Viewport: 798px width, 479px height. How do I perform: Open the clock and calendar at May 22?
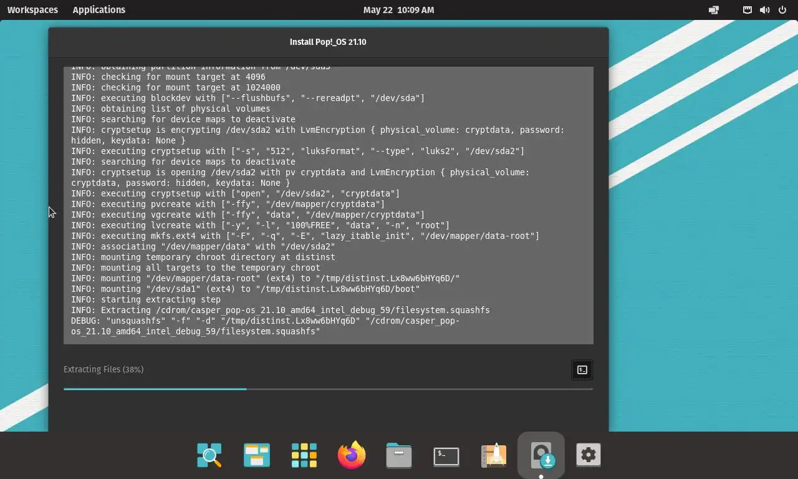(x=399, y=10)
